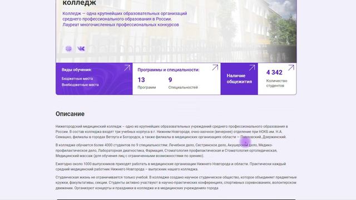Click paragraph starting Студенческая жизнь
Image resolution: width=356 pixels, height=200 pixels.
pos(176,183)
